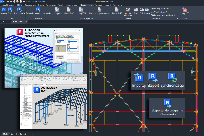The image size is (204, 136).
Task: Click the plus button to add drawing tab
Action: coord(30,21)
